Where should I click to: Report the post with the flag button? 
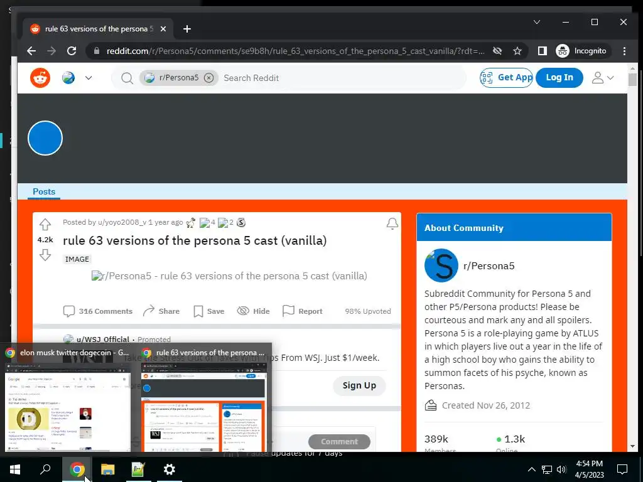(303, 311)
